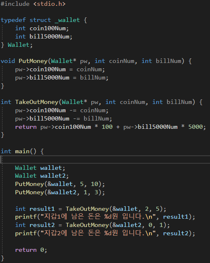Click the 'Wallet wallet2;' declaration line
This screenshot has height=263, width=210.
pyautogui.click(x=42, y=176)
